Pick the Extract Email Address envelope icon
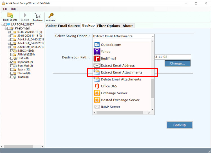 (x=97, y=65)
